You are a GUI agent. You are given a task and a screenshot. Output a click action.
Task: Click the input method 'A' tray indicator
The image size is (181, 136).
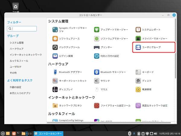pyautogui.click(x=134, y=134)
